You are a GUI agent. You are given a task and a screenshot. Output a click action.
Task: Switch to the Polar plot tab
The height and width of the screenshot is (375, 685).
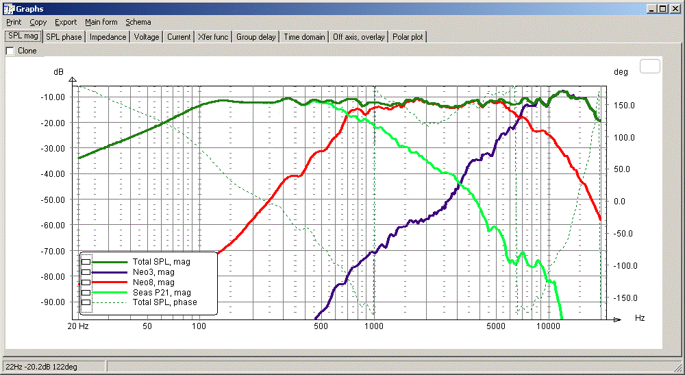408,37
